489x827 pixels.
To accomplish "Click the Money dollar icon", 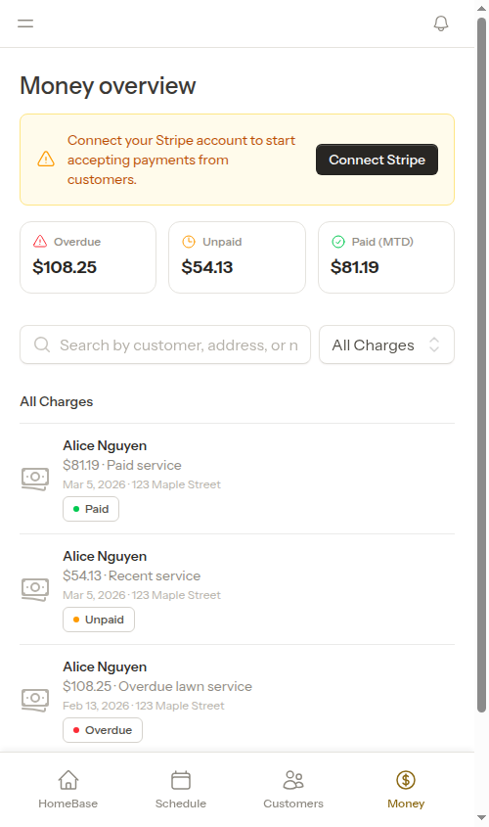I will coord(406,779).
